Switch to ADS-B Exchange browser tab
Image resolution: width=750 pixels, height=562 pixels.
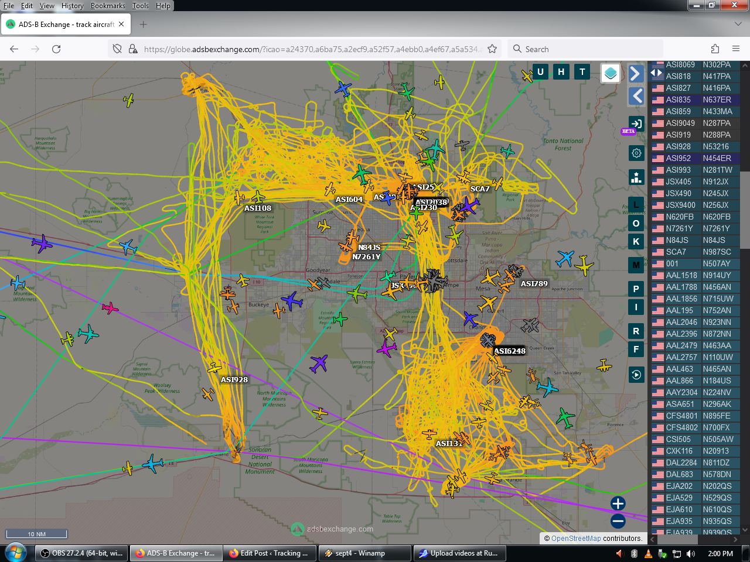(x=66, y=25)
